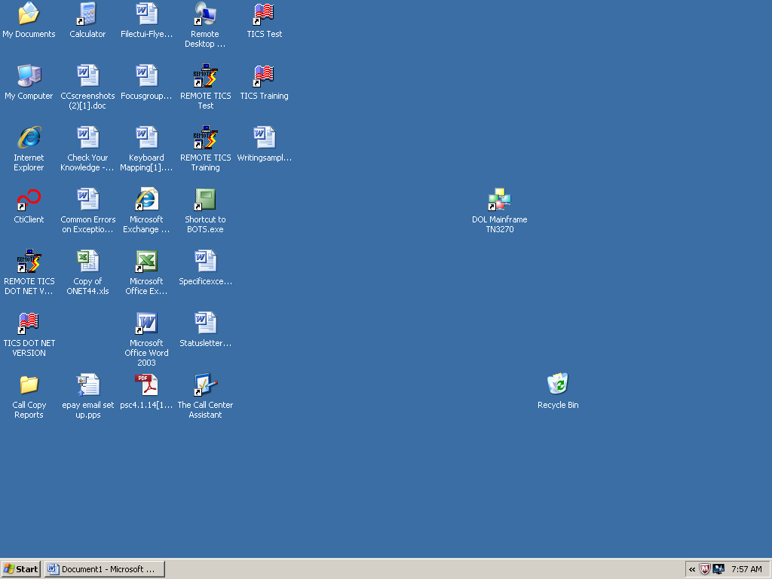Image resolution: width=772 pixels, height=579 pixels.
Task: Select the TICS Test flag icon
Action: tap(264, 14)
